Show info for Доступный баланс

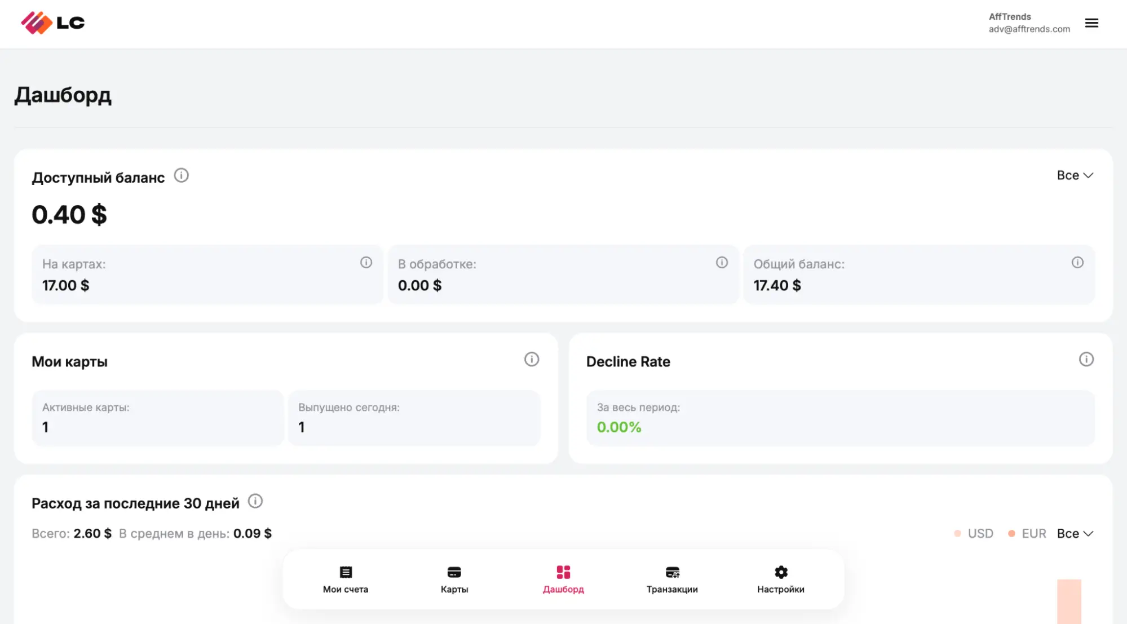coord(181,175)
